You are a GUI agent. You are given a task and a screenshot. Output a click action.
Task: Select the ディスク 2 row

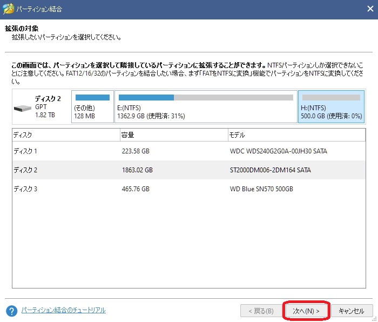[x=189, y=170]
